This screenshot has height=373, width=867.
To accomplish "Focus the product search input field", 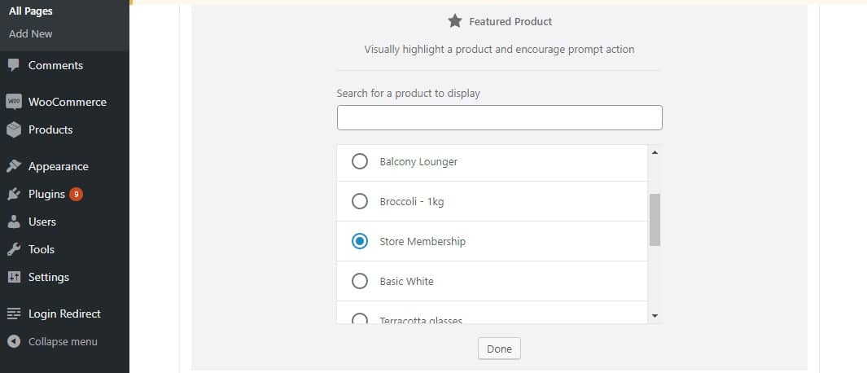I will [499, 118].
